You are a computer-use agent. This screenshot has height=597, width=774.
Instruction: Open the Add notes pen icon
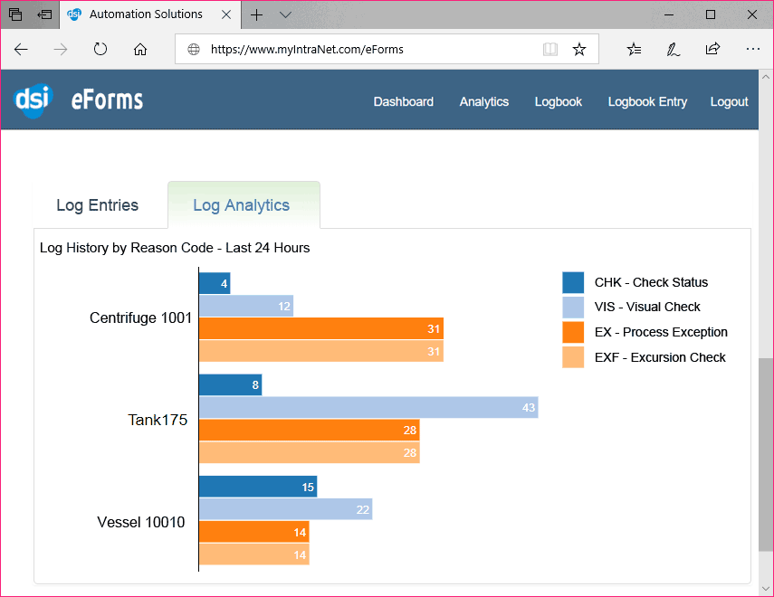[674, 50]
